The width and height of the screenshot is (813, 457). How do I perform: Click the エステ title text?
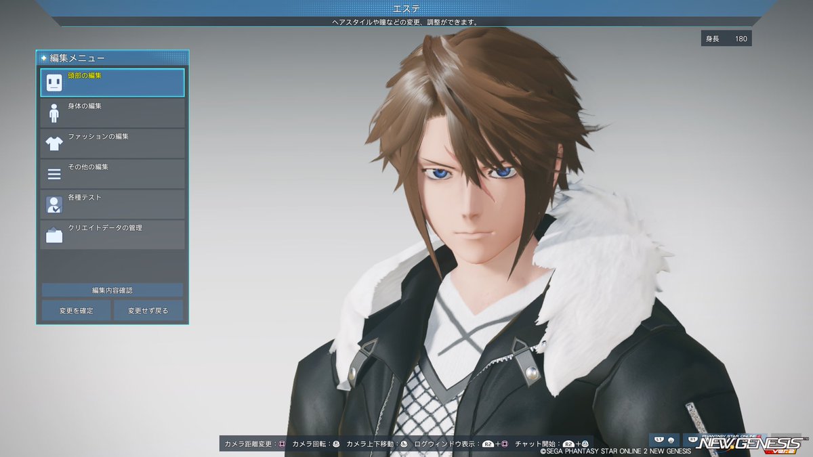[x=406, y=8]
